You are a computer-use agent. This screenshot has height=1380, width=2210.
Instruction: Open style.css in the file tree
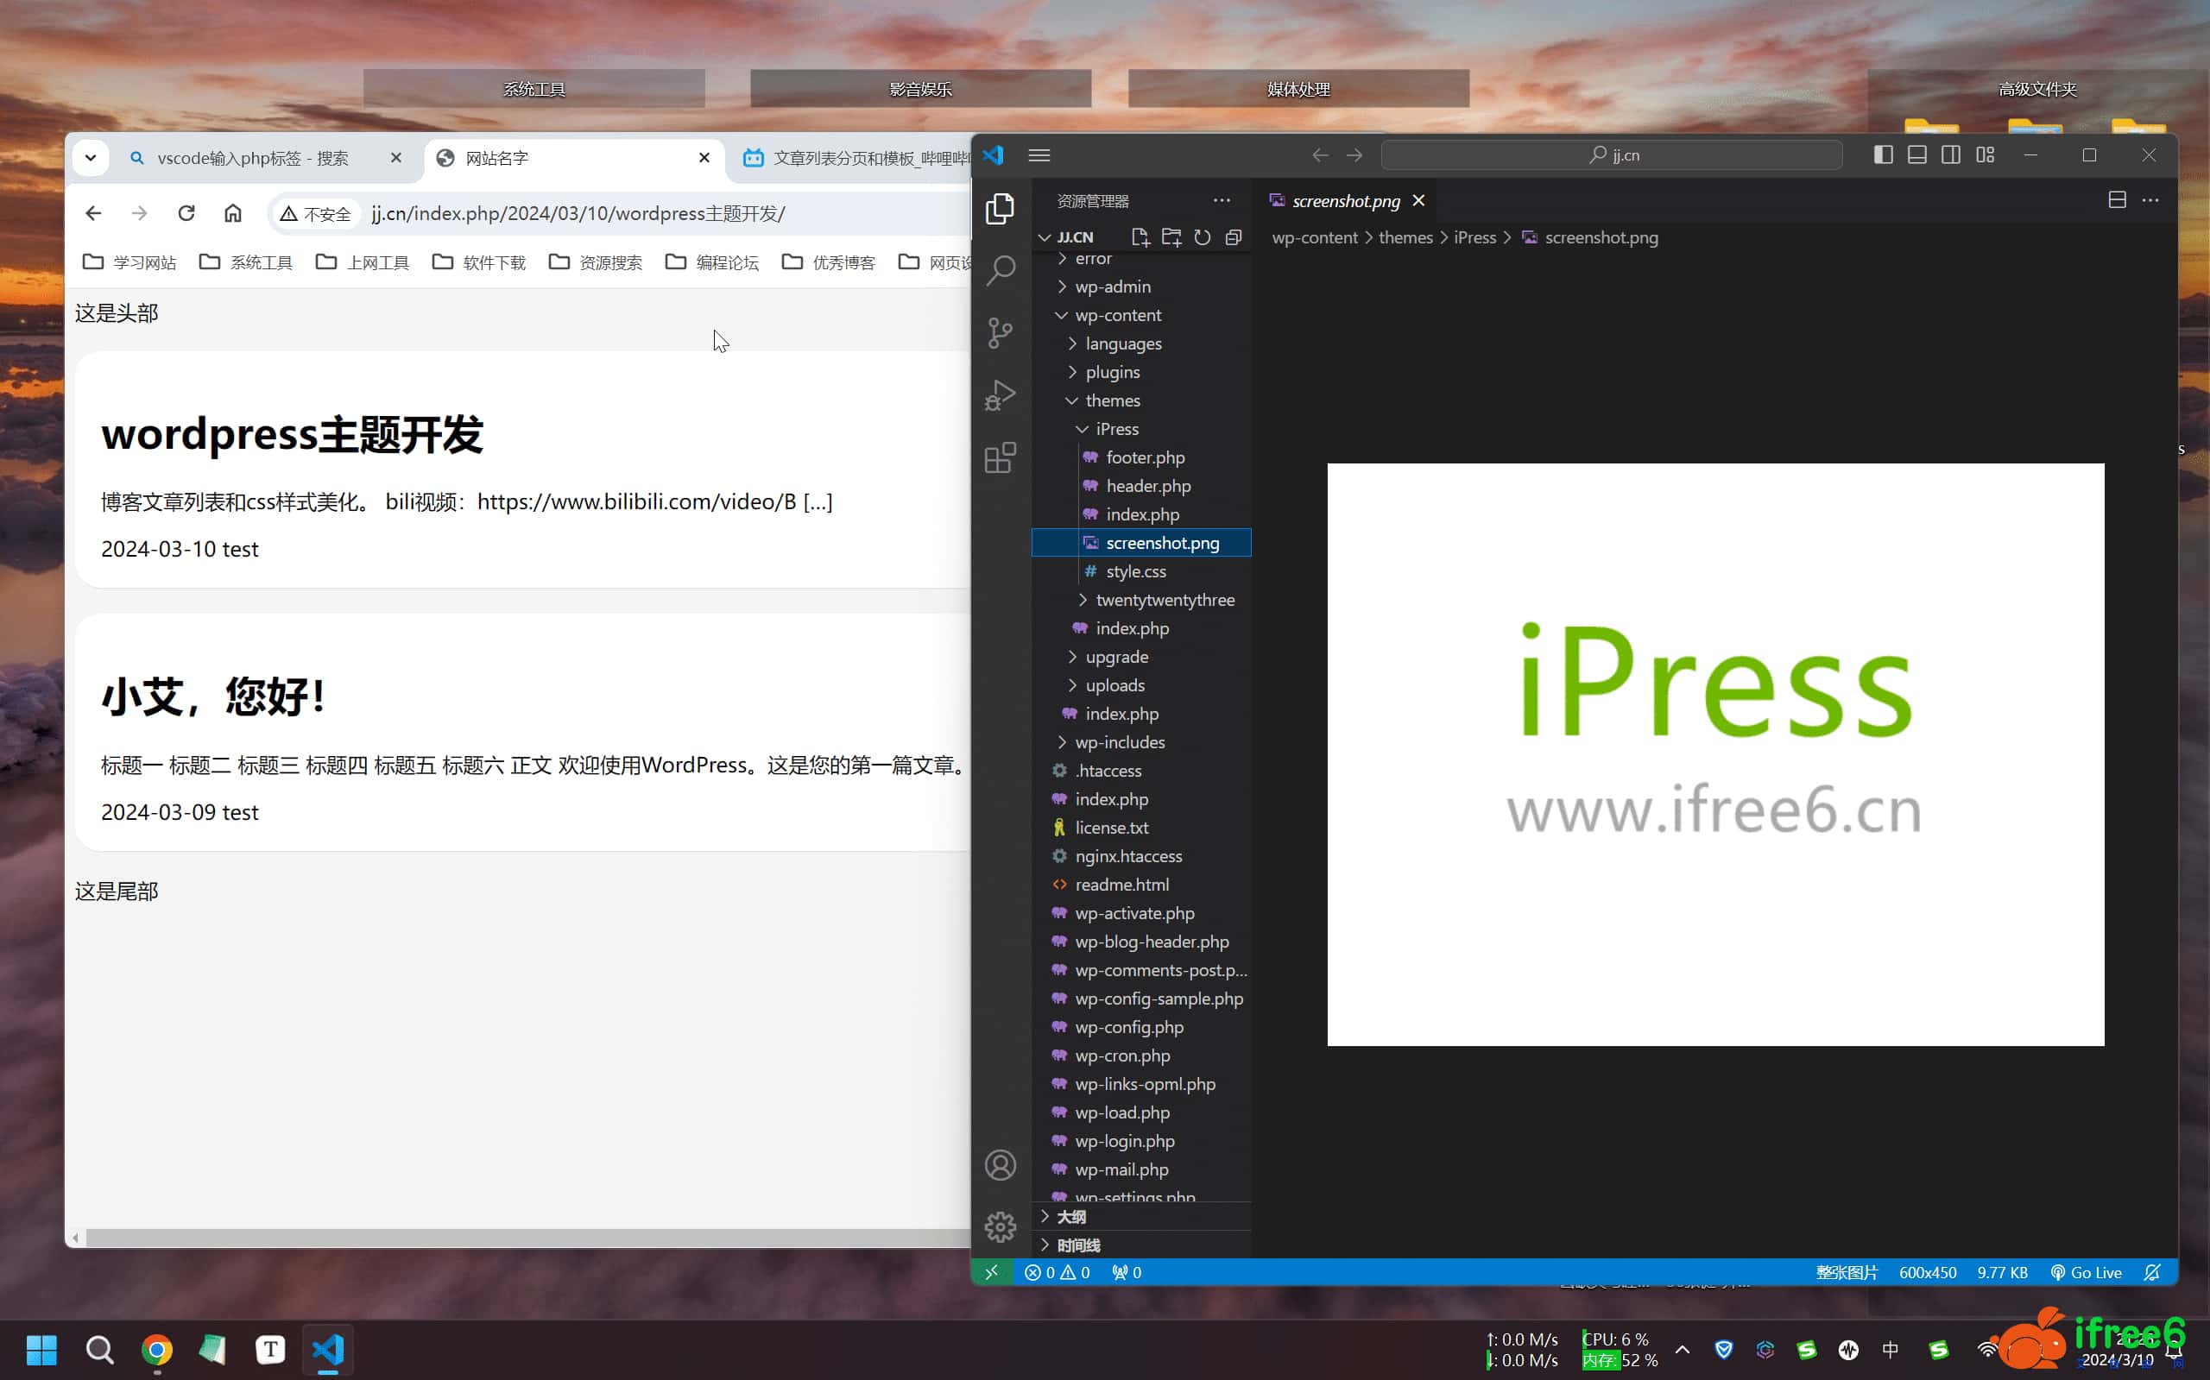click(1135, 571)
